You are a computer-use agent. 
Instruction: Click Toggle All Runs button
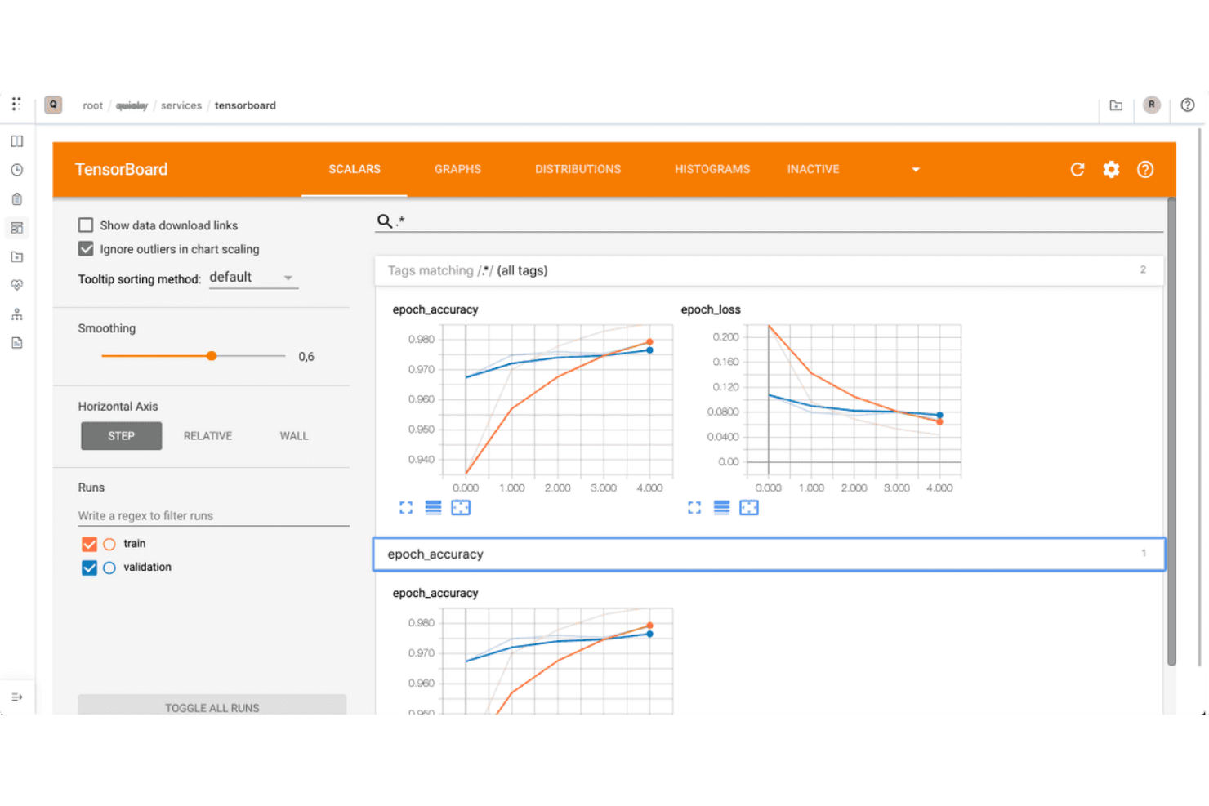pos(212,706)
